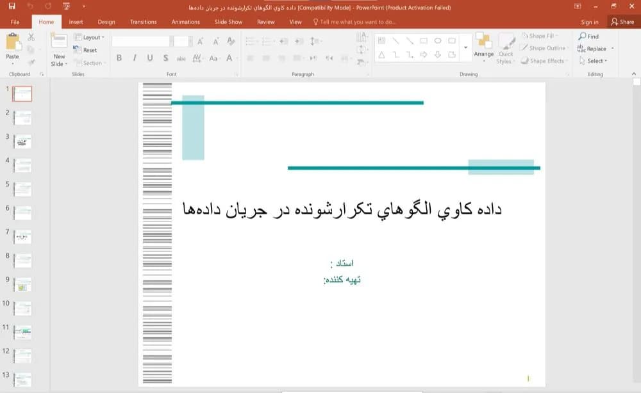
Task: Select the down arrow shape in gallery
Action: (437, 54)
